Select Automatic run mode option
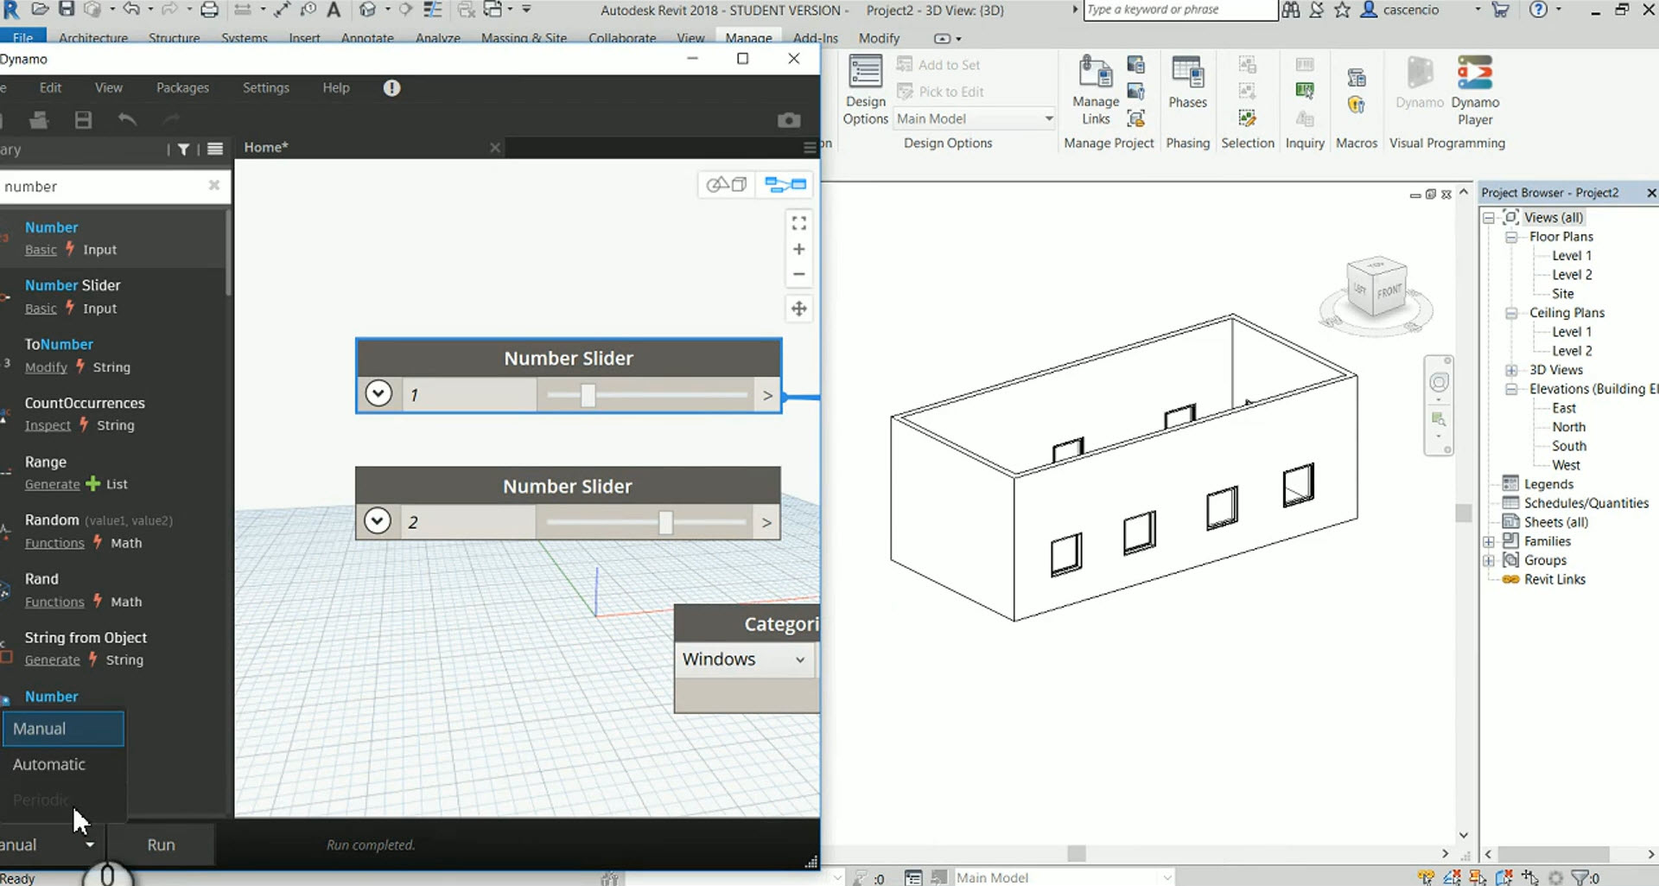The height and width of the screenshot is (886, 1659). 49,764
